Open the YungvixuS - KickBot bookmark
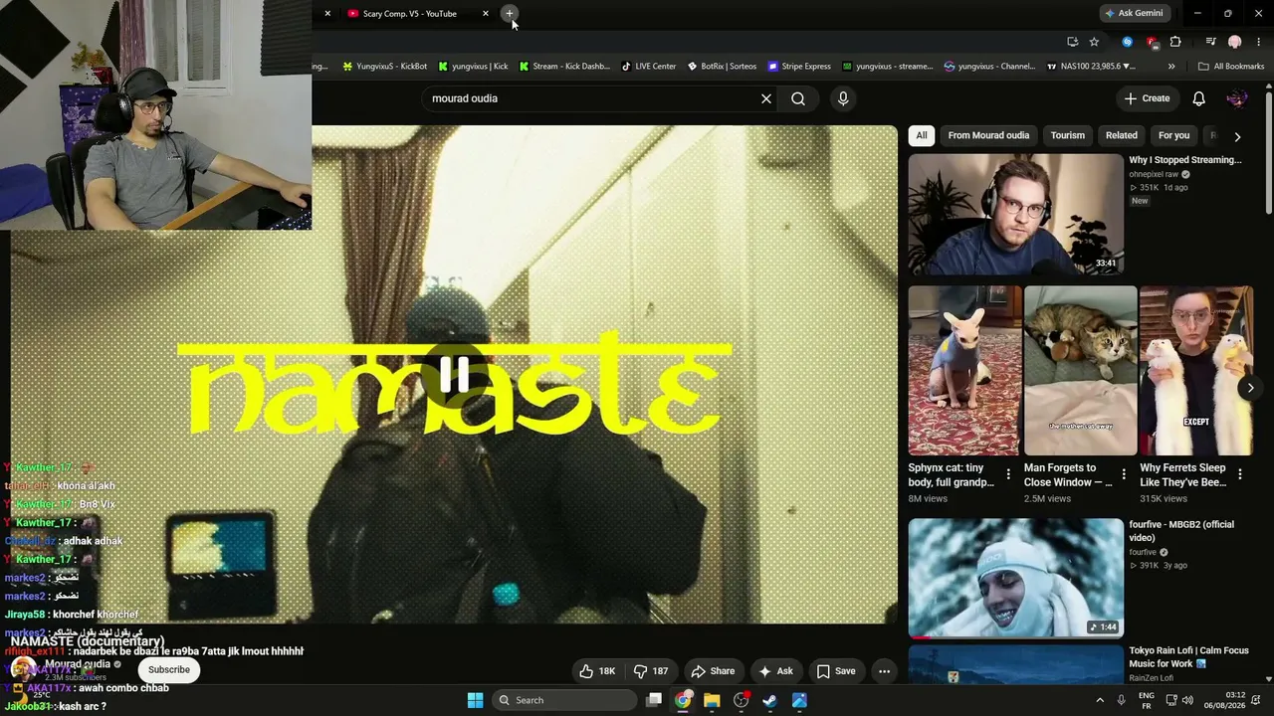The width and height of the screenshot is (1274, 716). coord(384,67)
